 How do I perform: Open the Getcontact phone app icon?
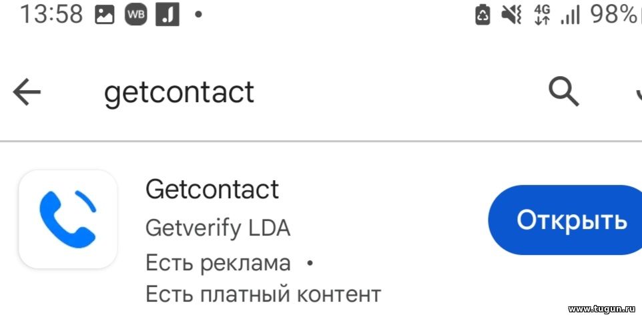pyautogui.click(x=68, y=220)
